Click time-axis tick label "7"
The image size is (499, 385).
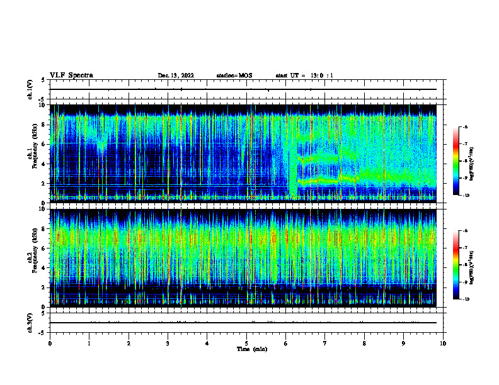coord(325,343)
